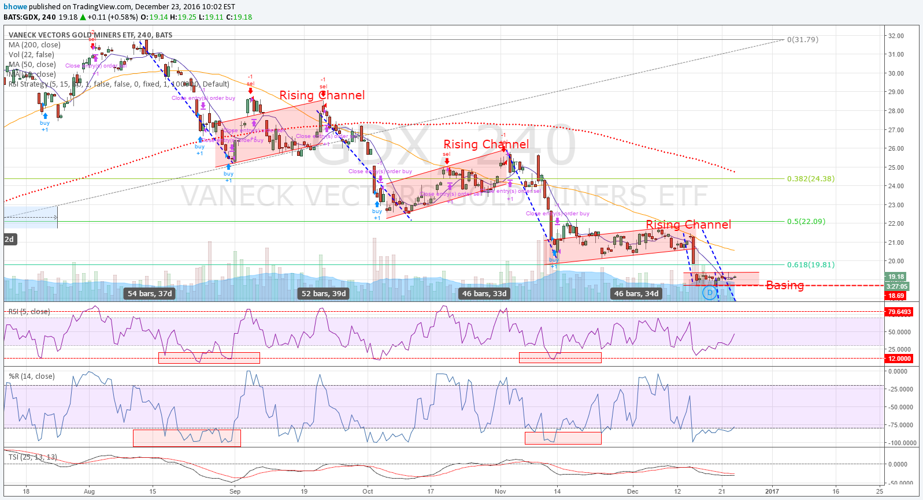Click the Aug label on time axis

click(89, 492)
